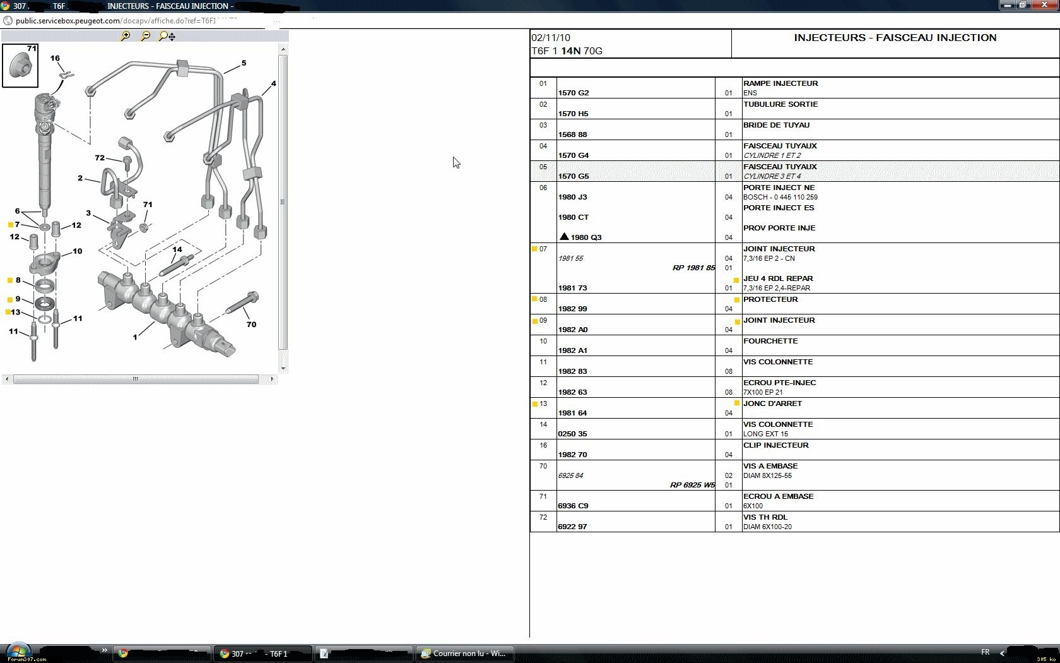
Task: Click the zoom out magnifier icon
Action: 145,37
